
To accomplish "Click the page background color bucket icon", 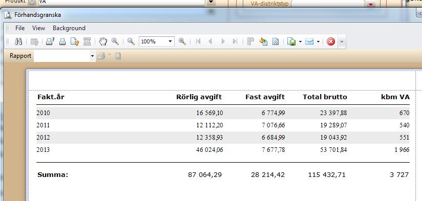I will [x=263, y=41].
